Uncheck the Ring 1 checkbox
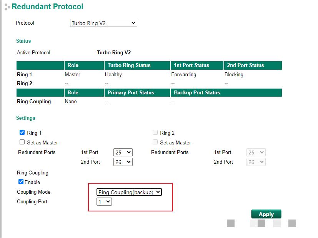This screenshot has height=238, width=318. click(22, 132)
